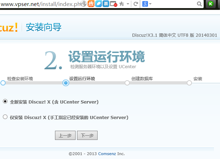Screen dimensions: 220x159
Task: Select 全新安装 Discuz! X radio option
Action: click(x=5, y=101)
